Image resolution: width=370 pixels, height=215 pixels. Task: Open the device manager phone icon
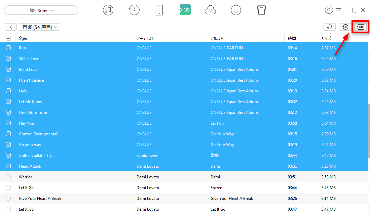pos(159,10)
